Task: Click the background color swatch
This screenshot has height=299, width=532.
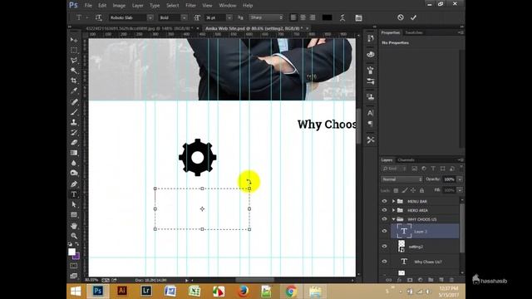Action: click(x=76, y=256)
